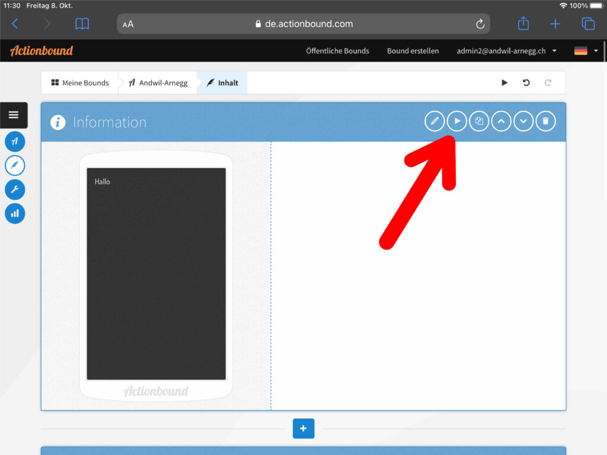Undo last change in breadcrumb toolbar
Viewport: 607px width, 455px height.
click(526, 83)
